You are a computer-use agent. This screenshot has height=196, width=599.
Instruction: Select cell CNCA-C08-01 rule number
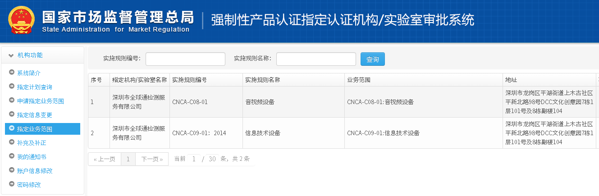[206, 102]
